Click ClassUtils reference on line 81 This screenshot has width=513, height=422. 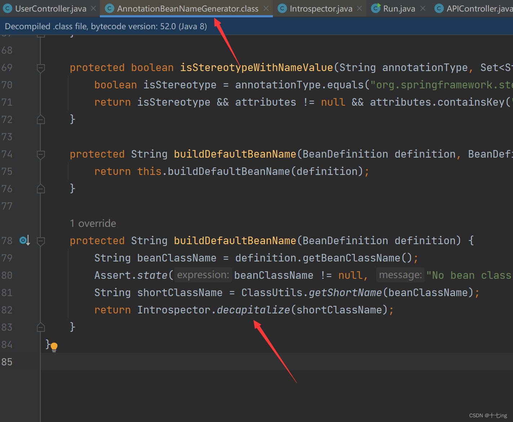(272, 293)
